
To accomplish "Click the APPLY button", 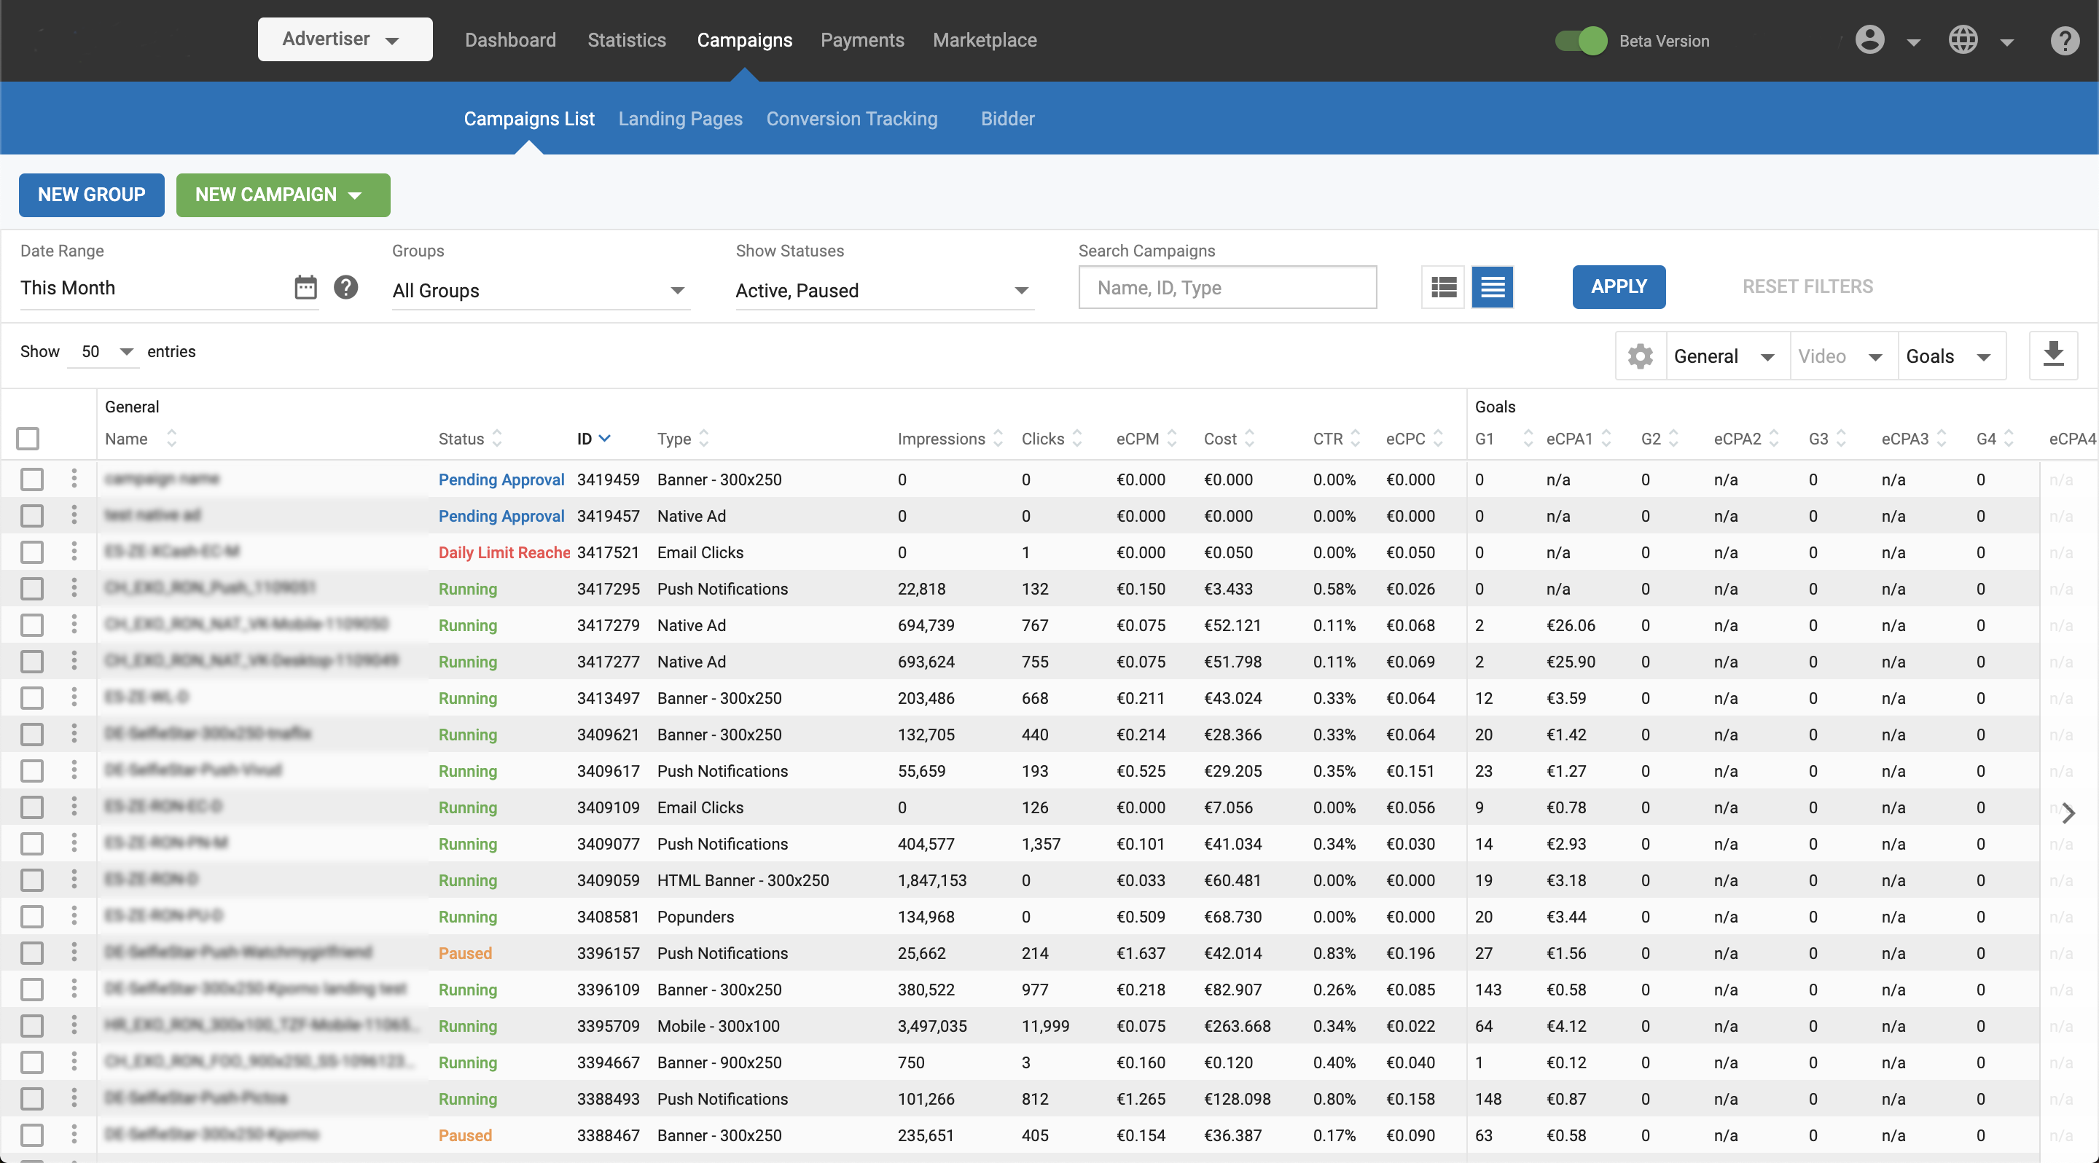I will [x=1618, y=285].
